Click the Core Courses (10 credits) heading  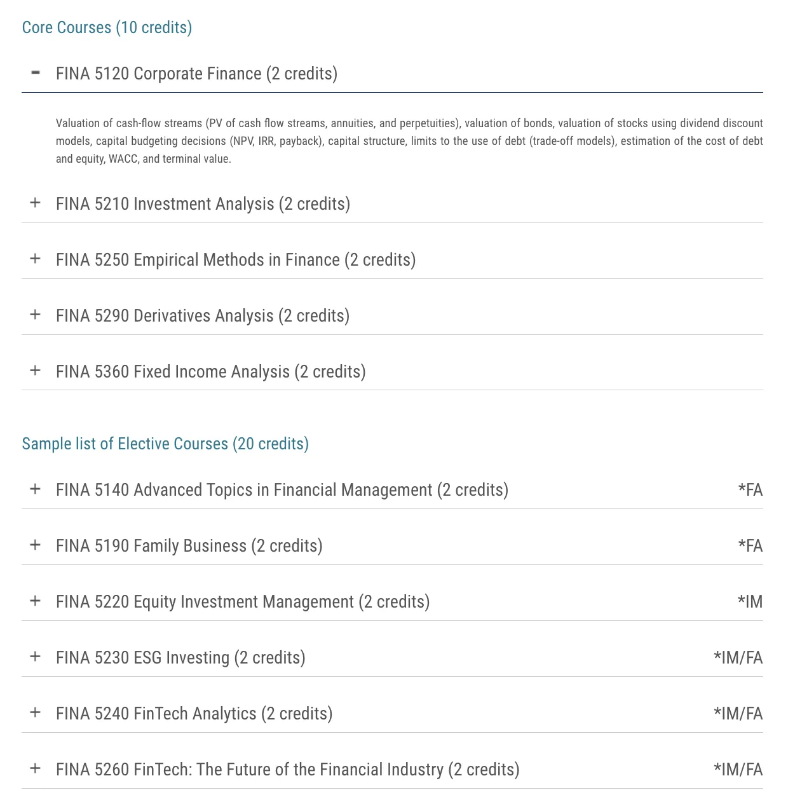coord(107,27)
